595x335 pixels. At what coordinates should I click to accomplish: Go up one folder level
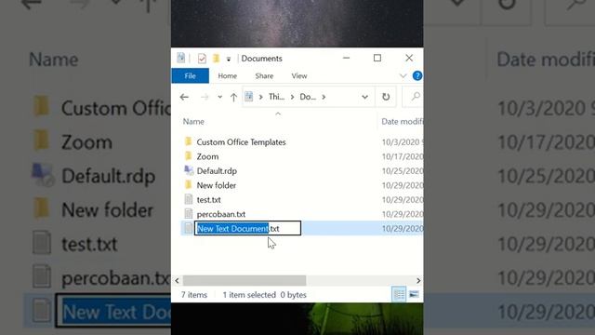coord(233,97)
